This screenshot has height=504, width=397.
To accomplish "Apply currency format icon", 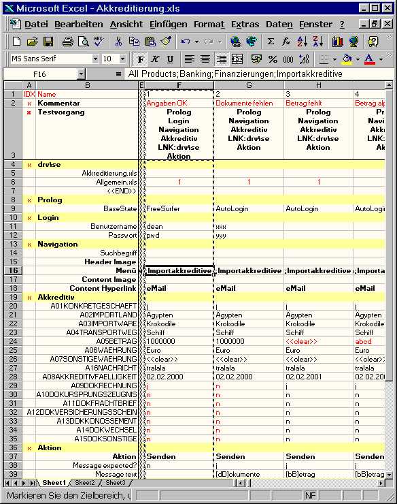I will pyautogui.click(x=256, y=59).
